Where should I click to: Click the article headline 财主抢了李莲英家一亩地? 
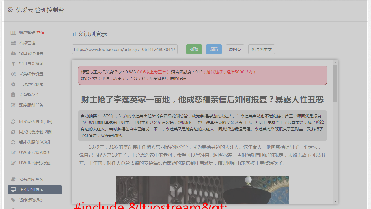coord(202,100)
